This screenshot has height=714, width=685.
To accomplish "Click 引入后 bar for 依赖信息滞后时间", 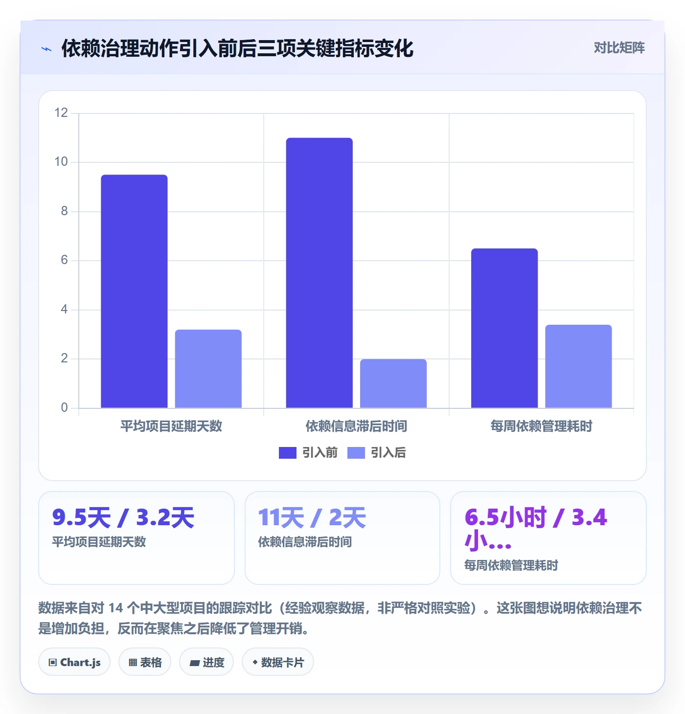I will pos(393,383).
